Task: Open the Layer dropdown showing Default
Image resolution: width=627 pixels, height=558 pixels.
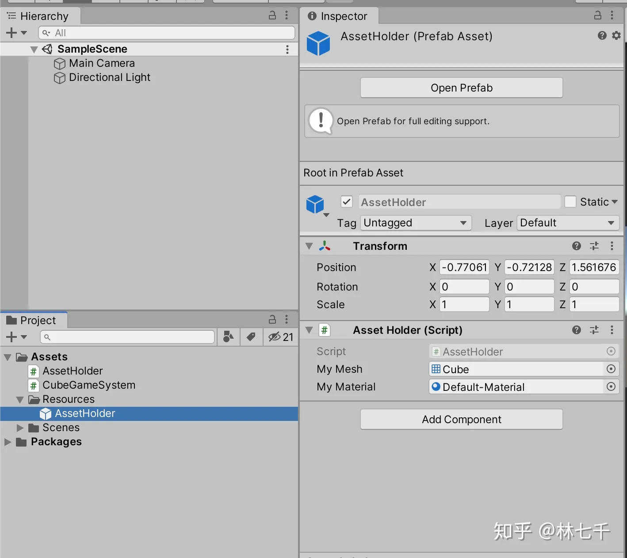Action: (x=567, y=223)
